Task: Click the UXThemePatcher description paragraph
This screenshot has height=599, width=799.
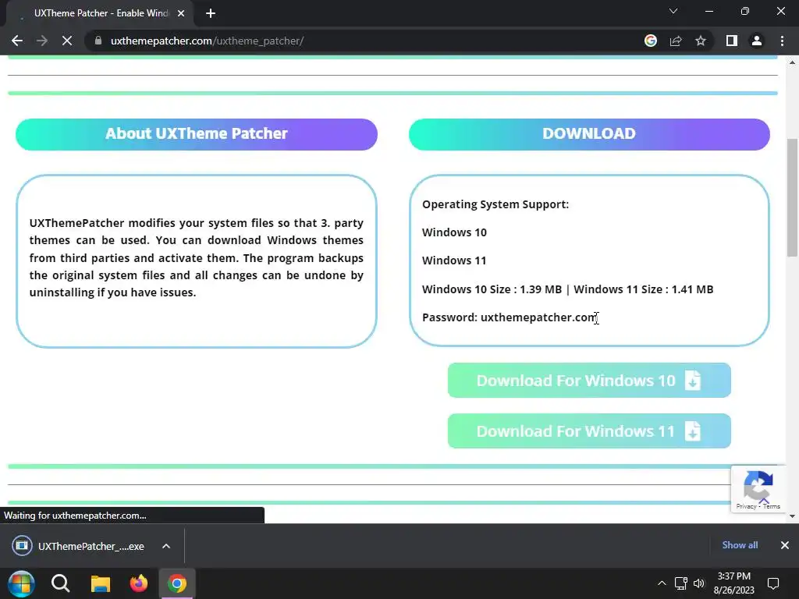Action: 196,257
